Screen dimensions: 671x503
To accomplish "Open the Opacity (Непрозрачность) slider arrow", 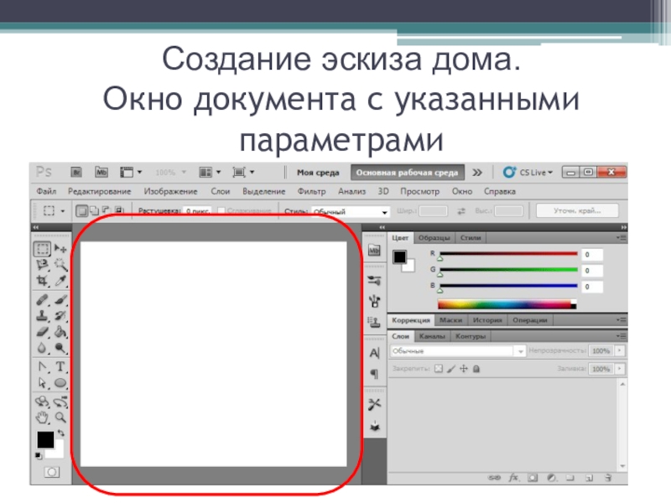I will (x=620, y=350).
